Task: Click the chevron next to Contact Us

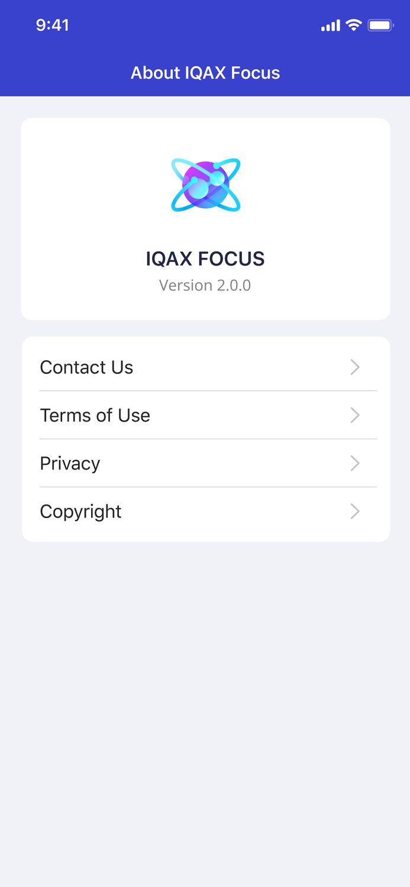Action: click(x=355, y=367)
